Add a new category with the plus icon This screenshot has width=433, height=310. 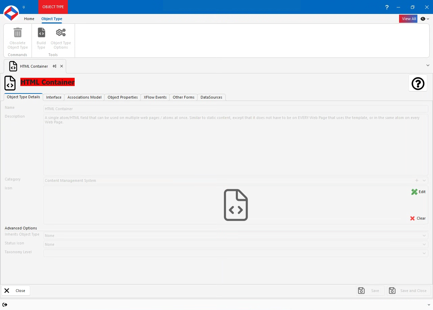[x=416, y=180]
